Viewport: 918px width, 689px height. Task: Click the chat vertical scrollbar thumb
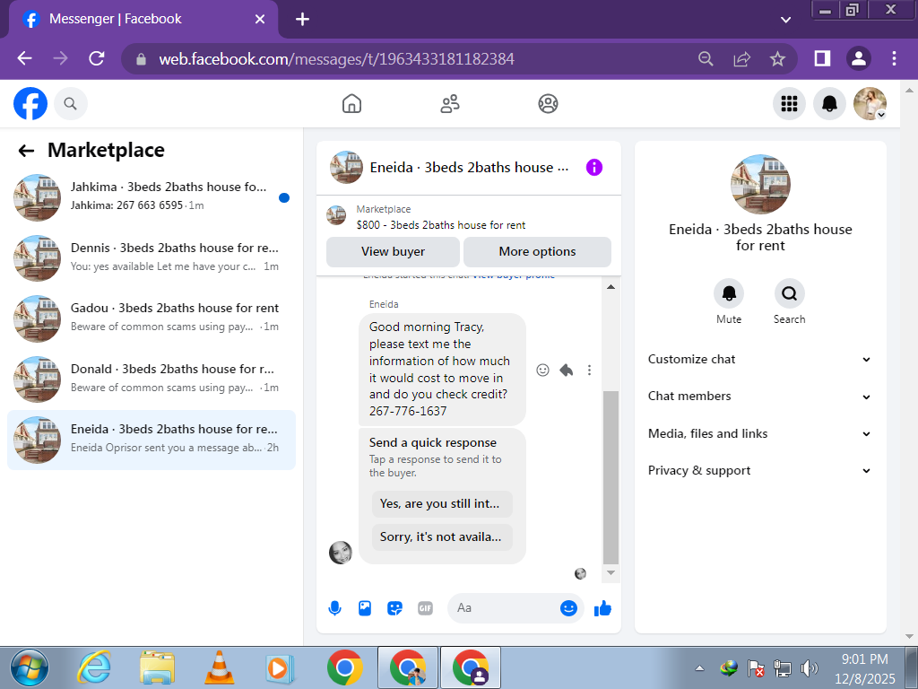[x=611, y=477]
